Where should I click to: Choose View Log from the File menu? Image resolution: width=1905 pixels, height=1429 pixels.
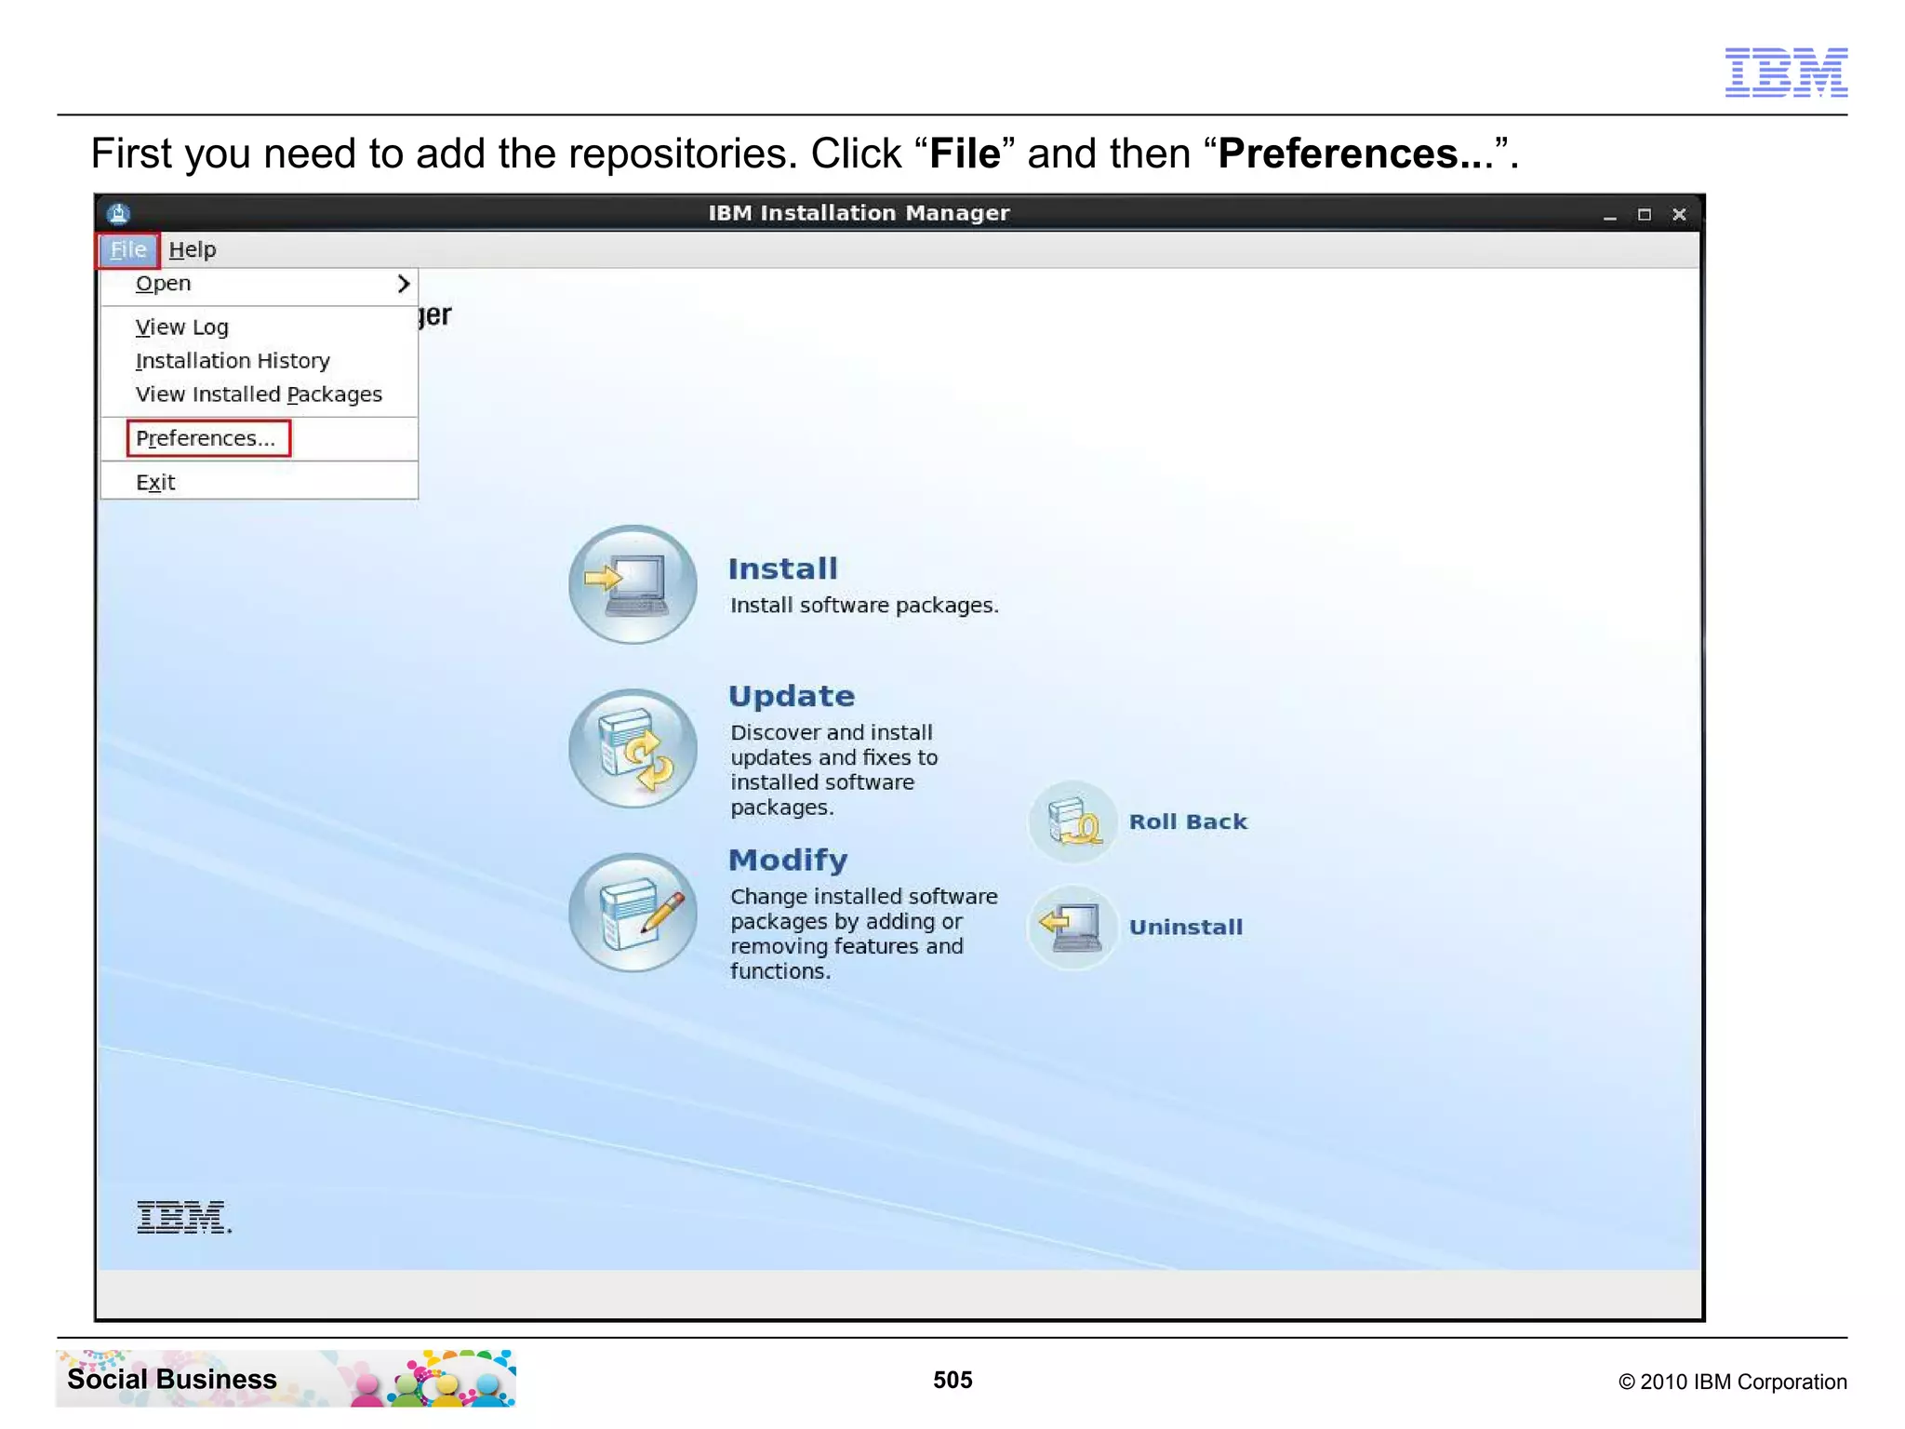[x=259, y=327]
